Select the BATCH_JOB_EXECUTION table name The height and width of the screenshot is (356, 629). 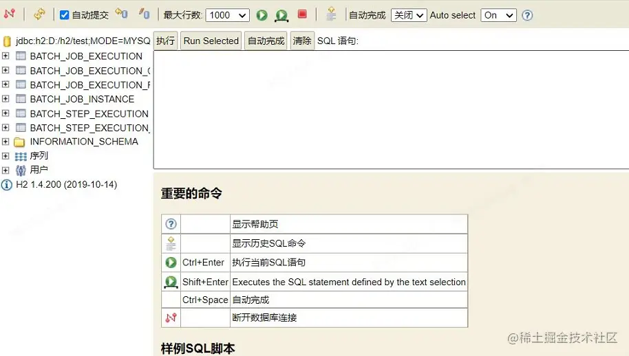click(x=86, y=56)
